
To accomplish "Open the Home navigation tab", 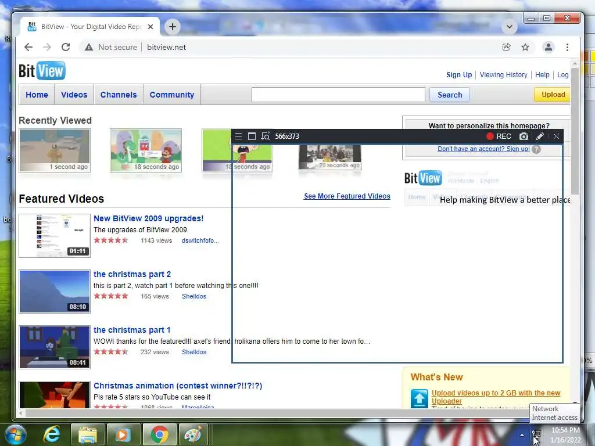I will pos(37,95).
